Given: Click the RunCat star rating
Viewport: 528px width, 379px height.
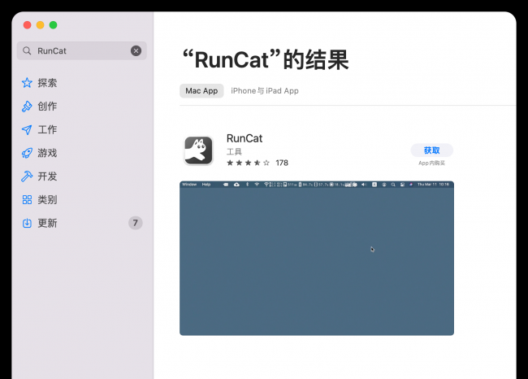Looking at the screenshot, I should click(x=249, y=163).
